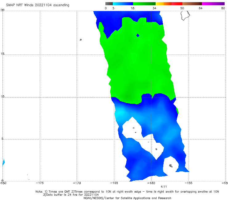Click the cyan low-wind patch near 8N
The image size is (228, 200).
tap(120, 113)
